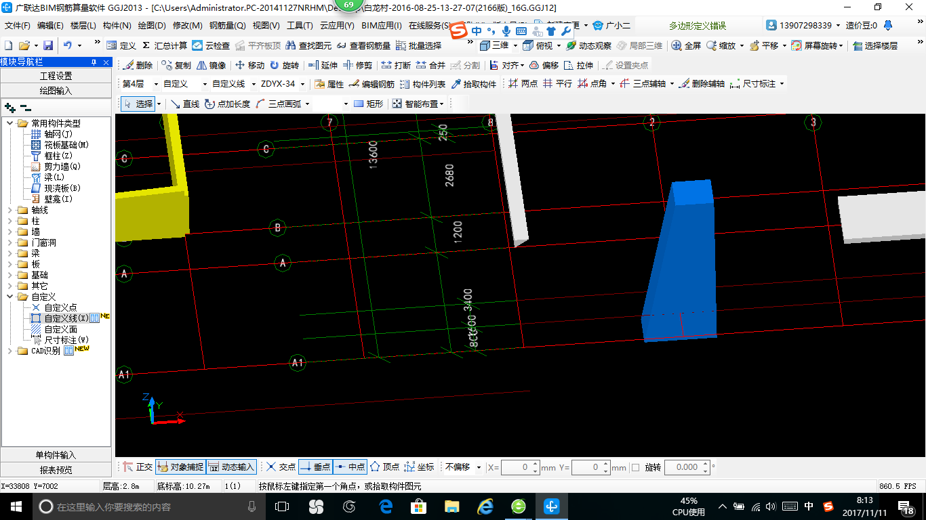Run 汇总计算 summary calculation
The width and height of the screenshot is (926, 520).
(x=164, y=45)
